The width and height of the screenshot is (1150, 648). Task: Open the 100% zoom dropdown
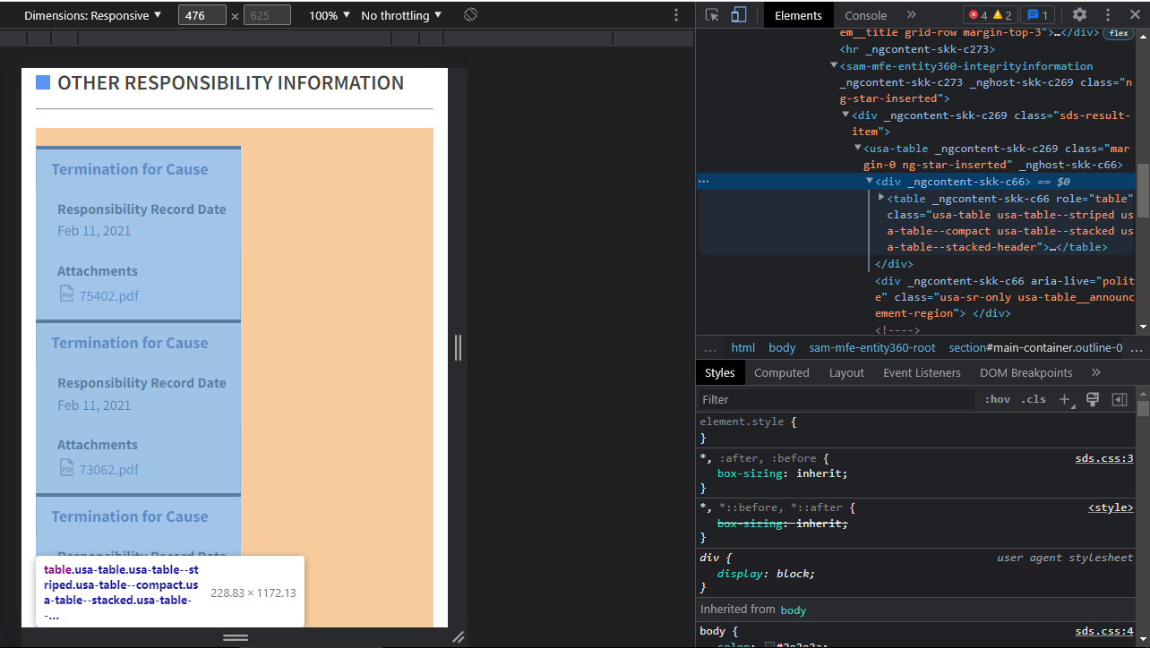coord(329,15)
